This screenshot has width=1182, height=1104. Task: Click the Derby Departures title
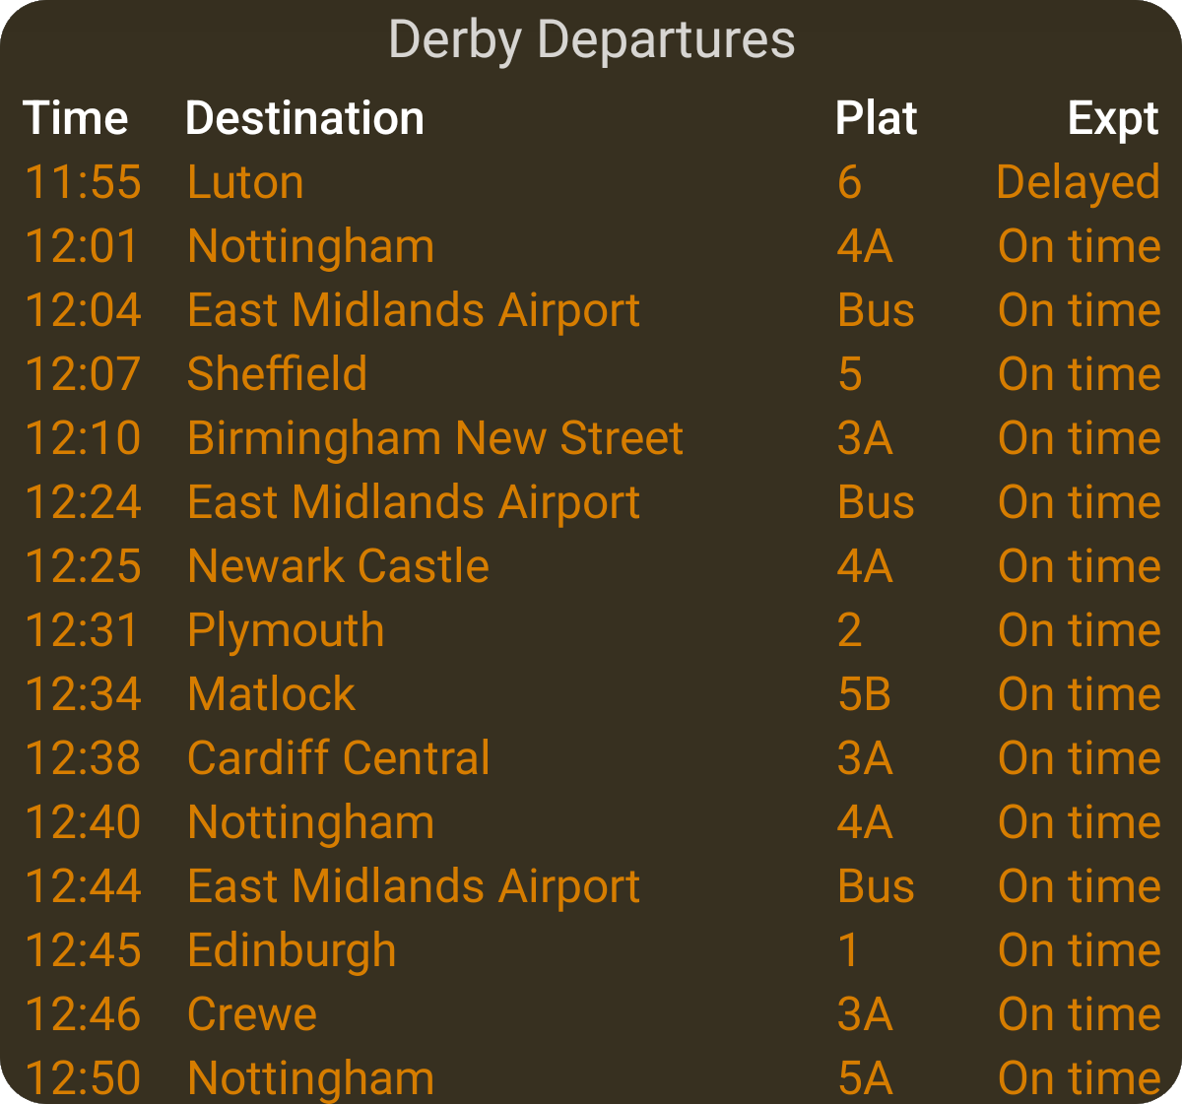pos(591,41)
